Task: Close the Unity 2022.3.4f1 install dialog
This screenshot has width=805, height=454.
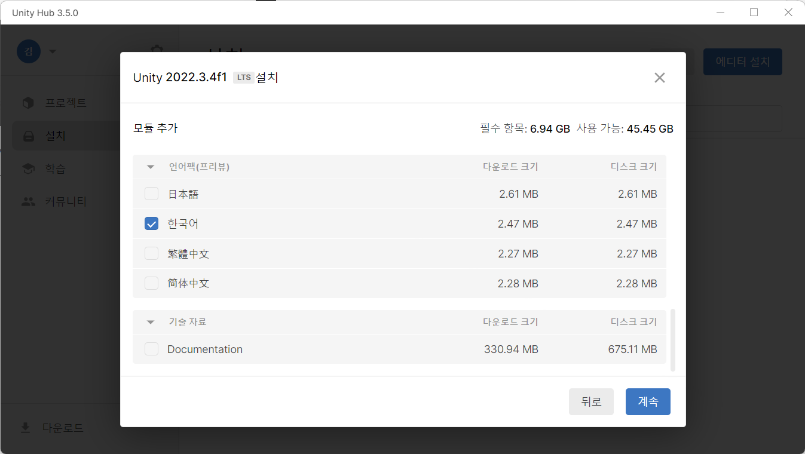Action: 660,78
